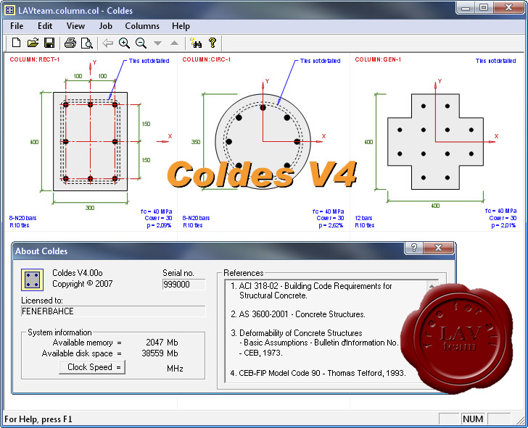Screen dimensions: 528x428
Task: Print using the printer toolbar icon
Action: [70, 43]
